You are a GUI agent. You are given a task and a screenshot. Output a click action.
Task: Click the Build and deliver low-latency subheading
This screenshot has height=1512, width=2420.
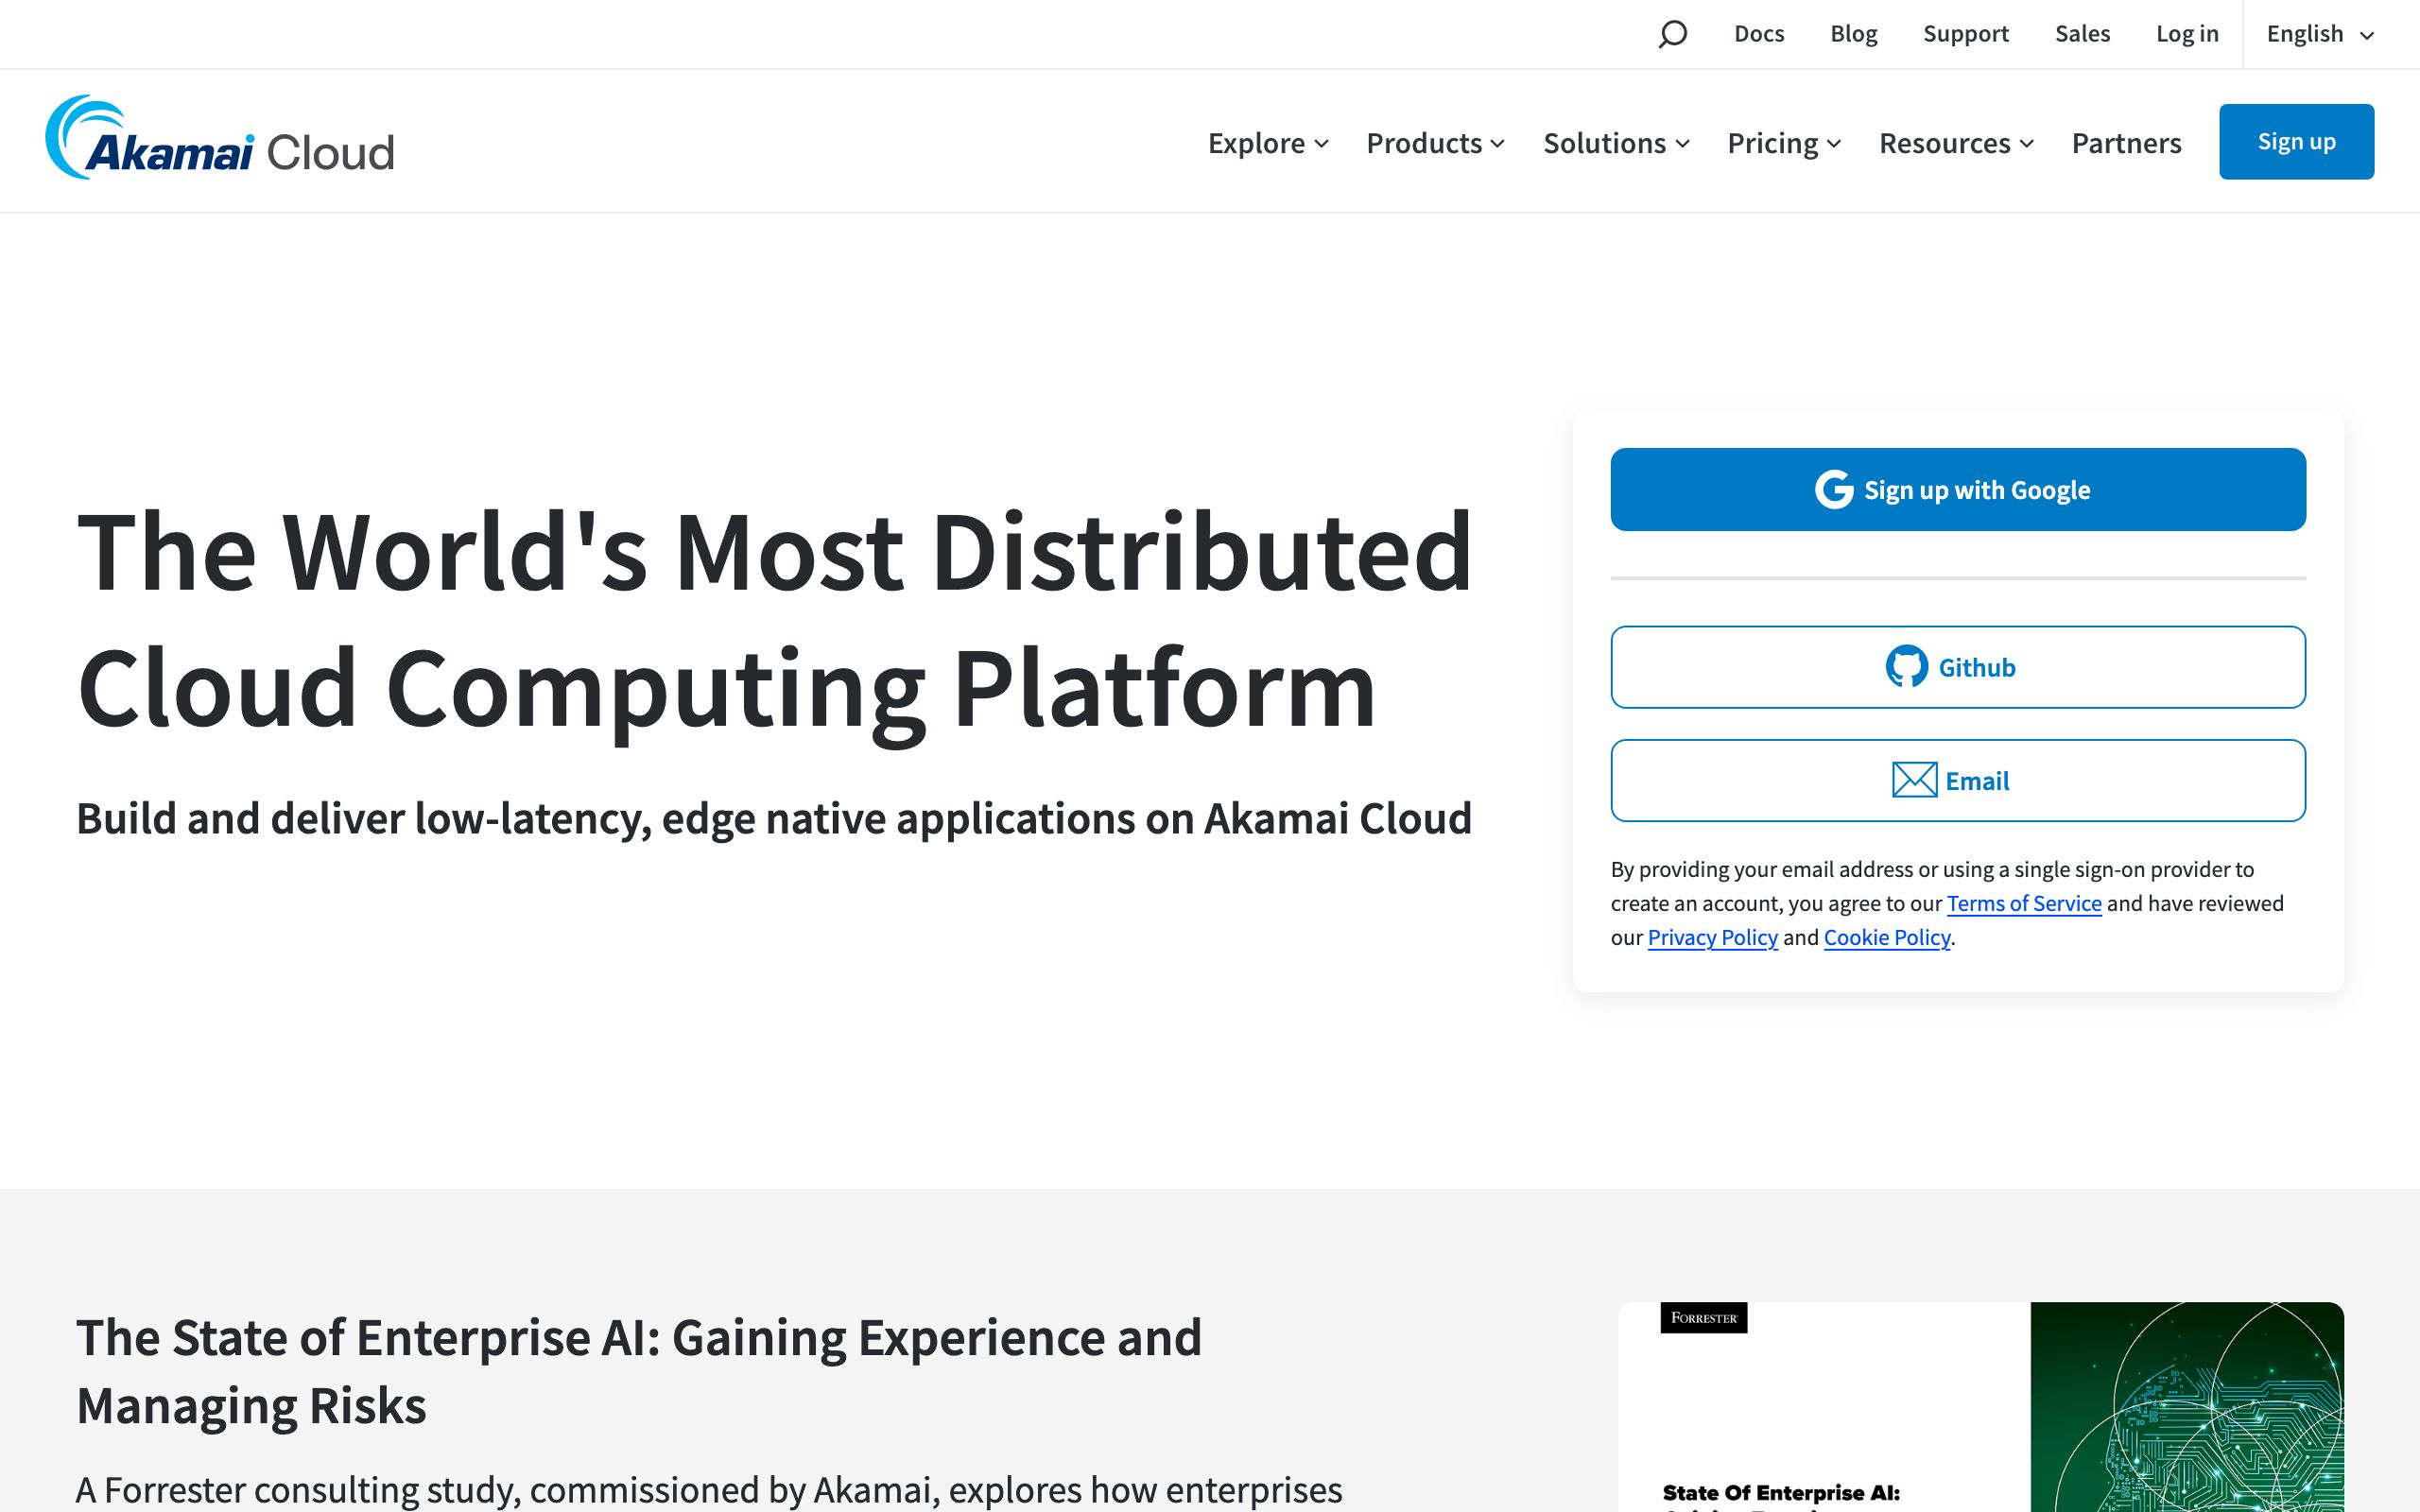coord(774,818)
